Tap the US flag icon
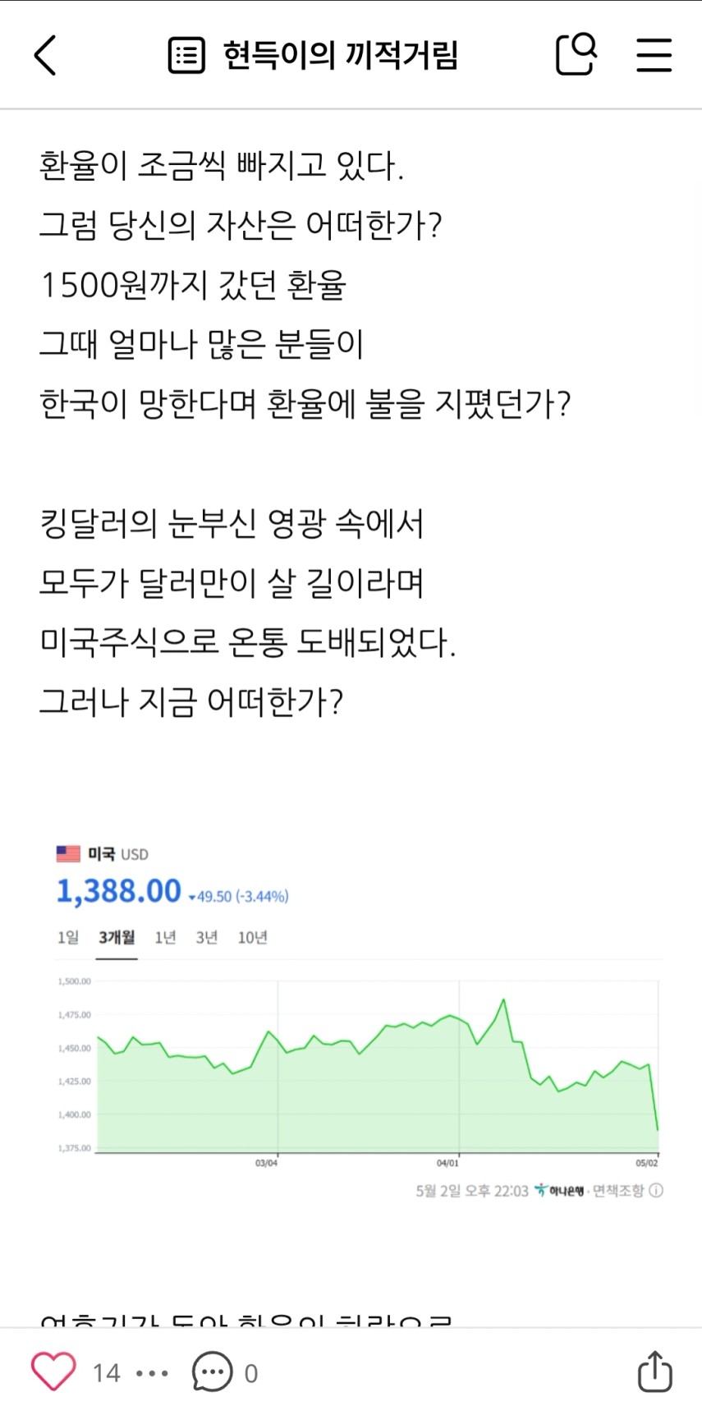The image size is (702, 1415). (x=68, y=854)
